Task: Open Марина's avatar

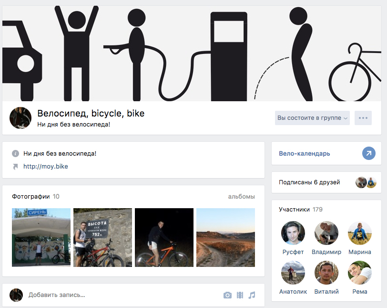Action: pyautogui.click(x=360, y=233)
